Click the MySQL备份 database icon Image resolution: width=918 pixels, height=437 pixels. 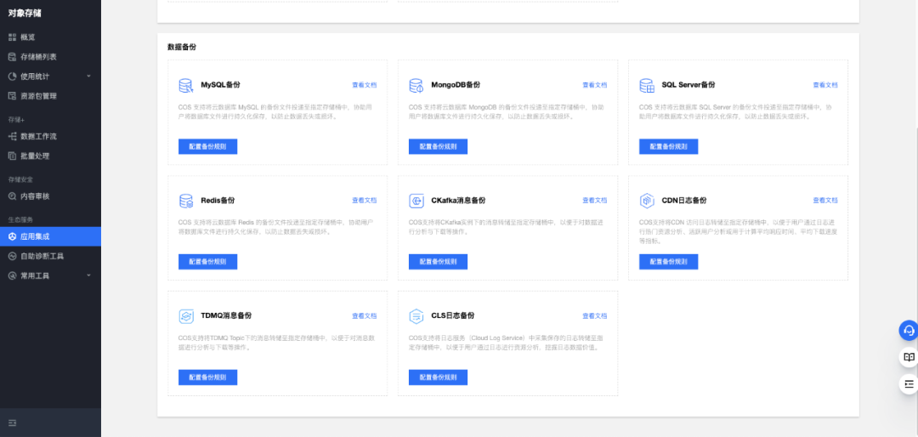pos(185,86)
